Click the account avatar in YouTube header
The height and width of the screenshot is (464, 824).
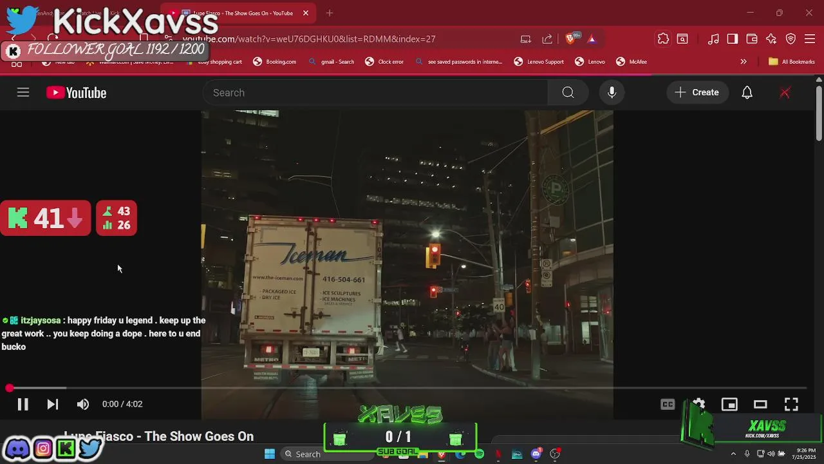(785, 93)
